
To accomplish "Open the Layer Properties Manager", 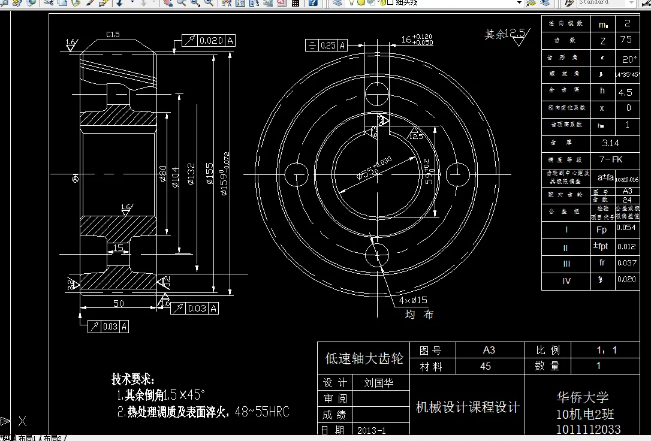I will point(337,4).
